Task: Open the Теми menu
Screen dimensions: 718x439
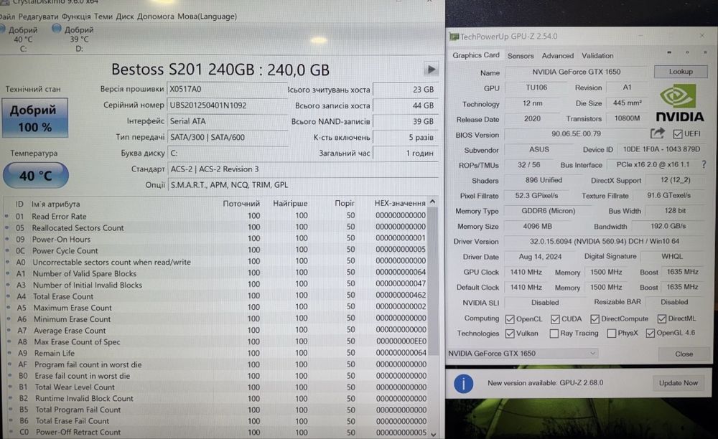Action: coord(103,16)
